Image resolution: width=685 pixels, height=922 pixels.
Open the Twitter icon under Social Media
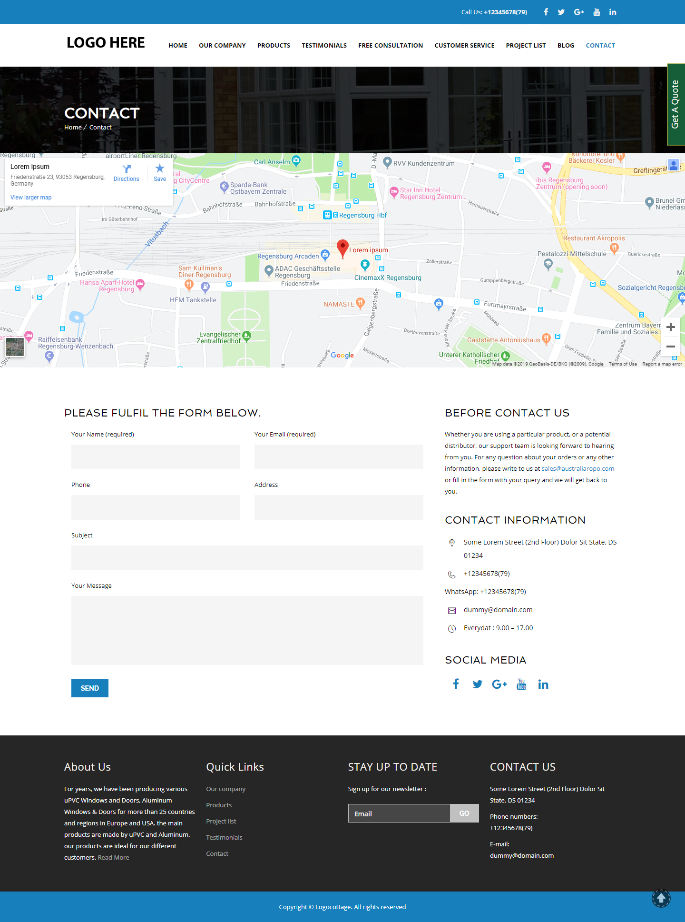[477, 684]
